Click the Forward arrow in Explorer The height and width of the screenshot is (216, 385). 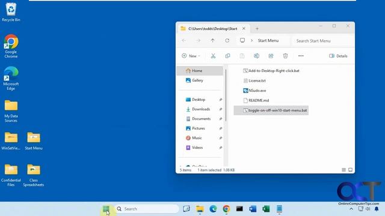click(x=198, y=41)
